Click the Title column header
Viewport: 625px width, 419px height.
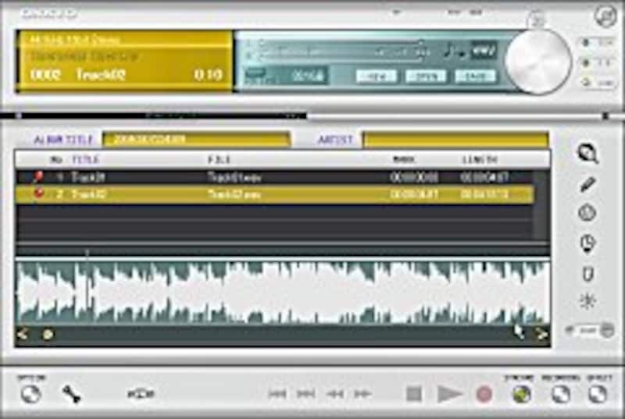point(85,159)
